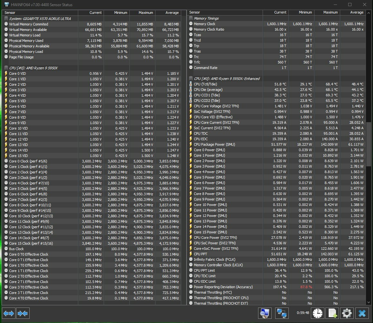Select the Memory Controller Clock (UCLK) row

(276, 265)
